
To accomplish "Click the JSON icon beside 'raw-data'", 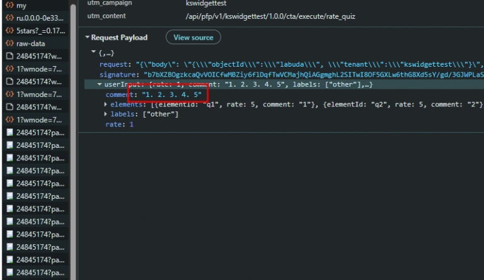I will [x=9, y=43].
